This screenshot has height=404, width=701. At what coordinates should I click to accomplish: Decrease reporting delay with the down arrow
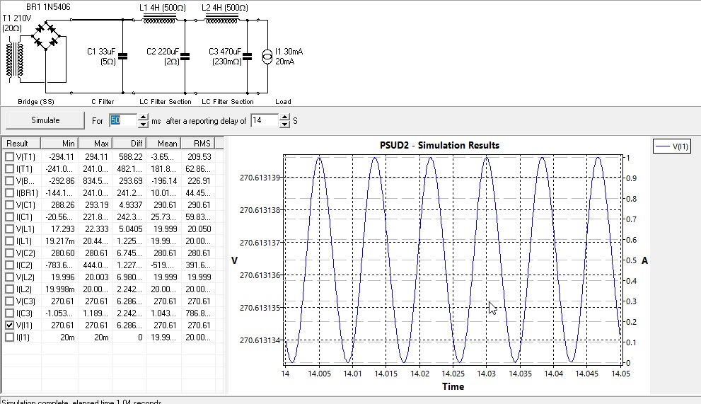point(285,125)
